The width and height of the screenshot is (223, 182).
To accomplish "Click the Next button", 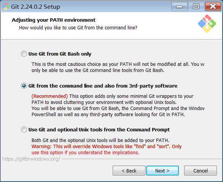I will pyautogui.click(x=162, y=171).
